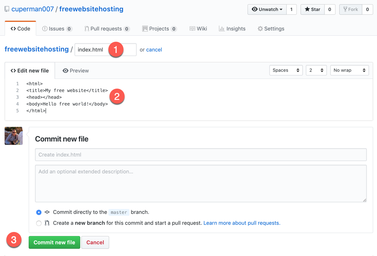Click the Star button
Screen dimensions: 377x256
[312, 9]
